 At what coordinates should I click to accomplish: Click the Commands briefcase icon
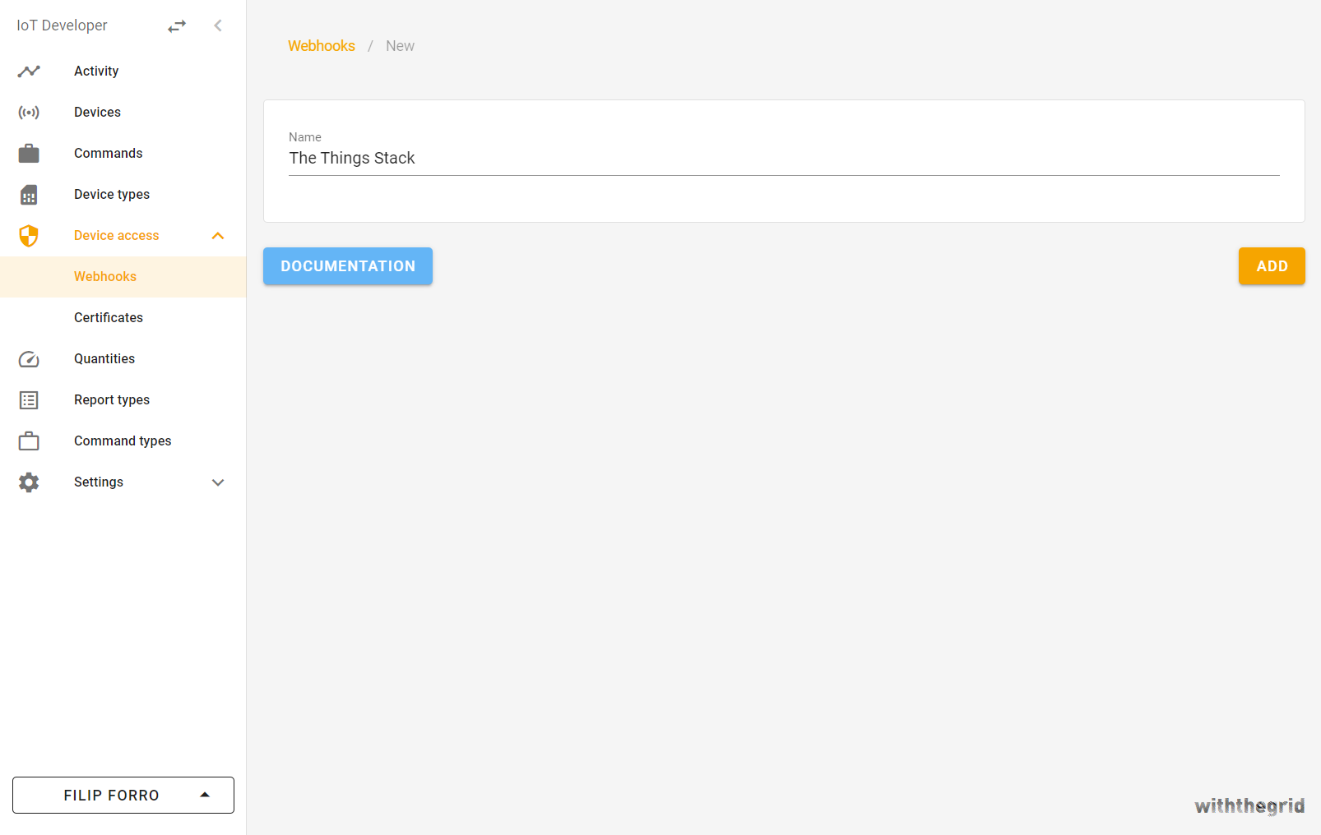tap(29, 153)
